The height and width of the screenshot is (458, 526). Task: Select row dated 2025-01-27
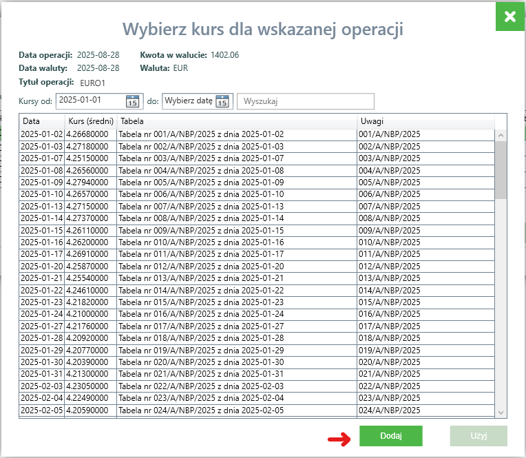(x=257, y=326)
